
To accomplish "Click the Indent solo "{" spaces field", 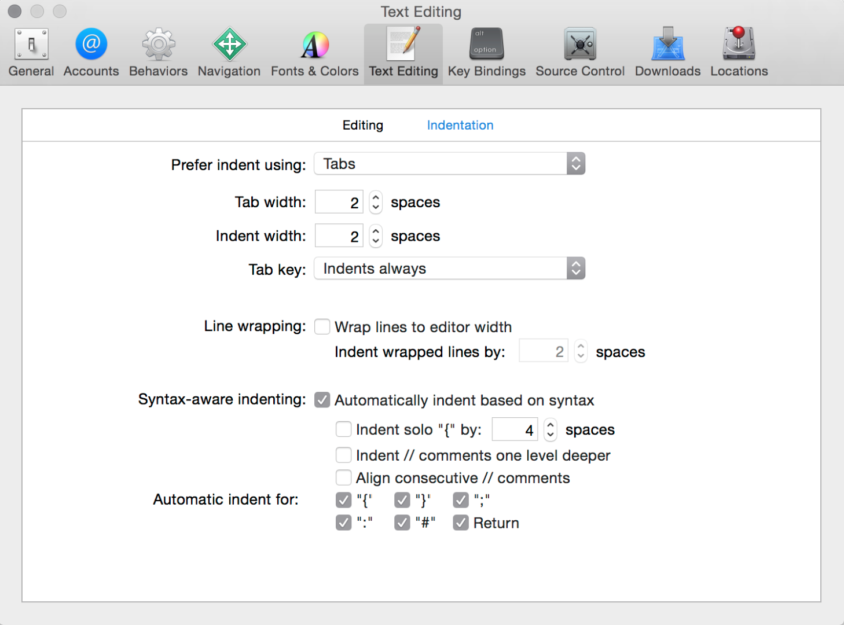I will 515,430.
